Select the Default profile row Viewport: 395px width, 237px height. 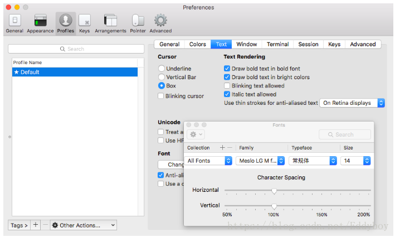(75, 72)
